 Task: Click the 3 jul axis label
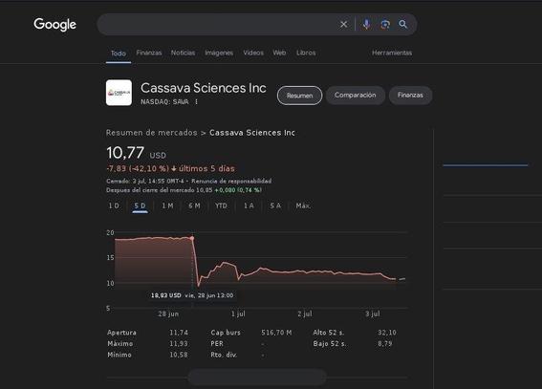(373, 313)
